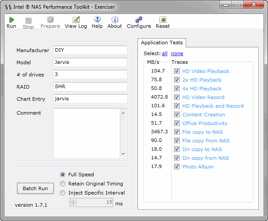Open the Configure gears icon
Viewport: 268px width, 221px height.
coord(139,20)
